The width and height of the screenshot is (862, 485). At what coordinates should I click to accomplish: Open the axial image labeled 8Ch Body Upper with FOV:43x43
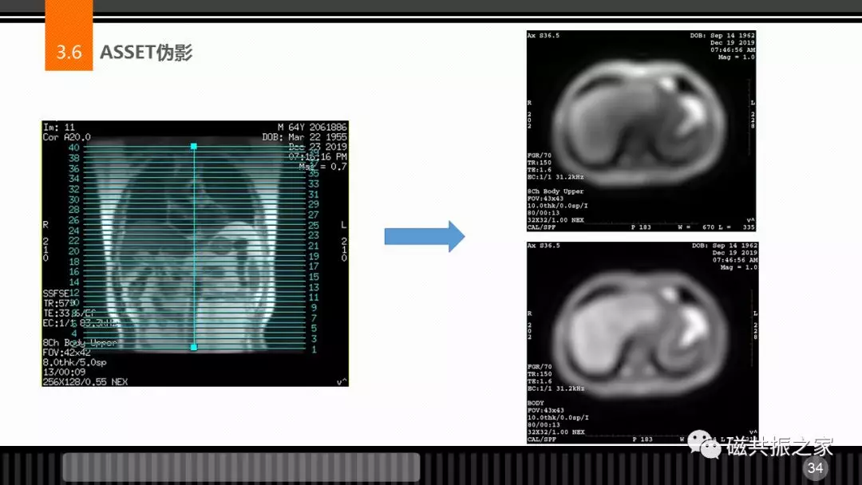(x=641, y=131)
